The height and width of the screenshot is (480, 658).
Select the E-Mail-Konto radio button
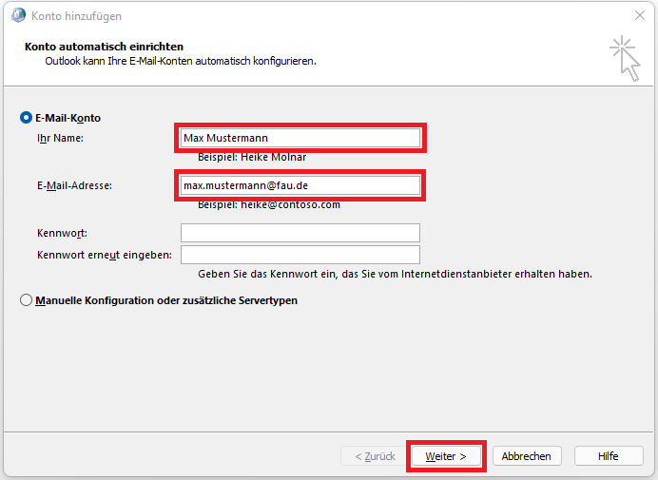[26, 118]
